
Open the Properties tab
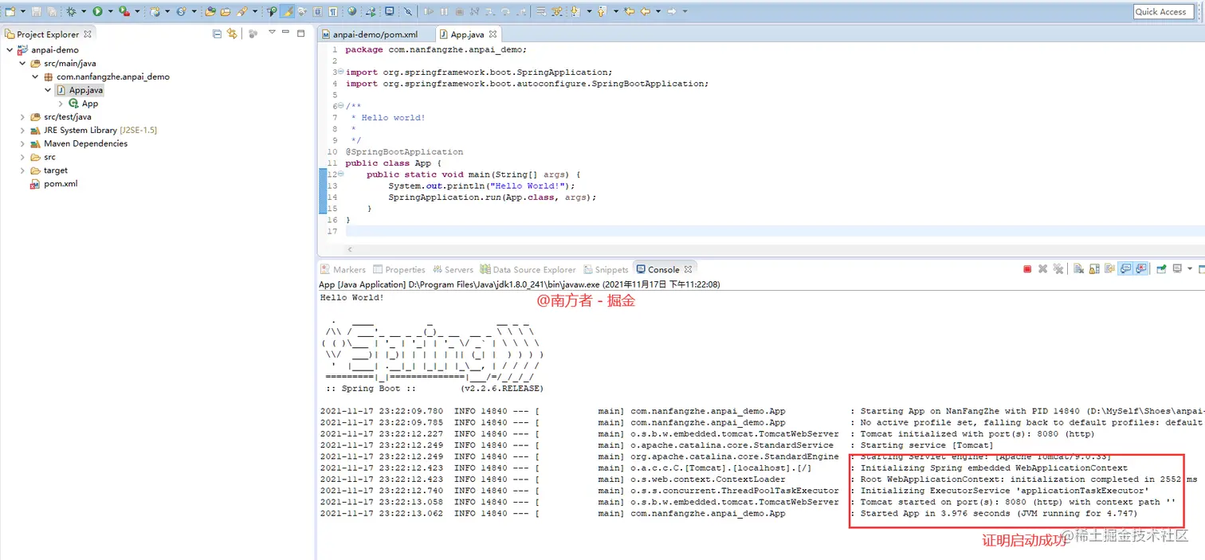click(399, 269)
